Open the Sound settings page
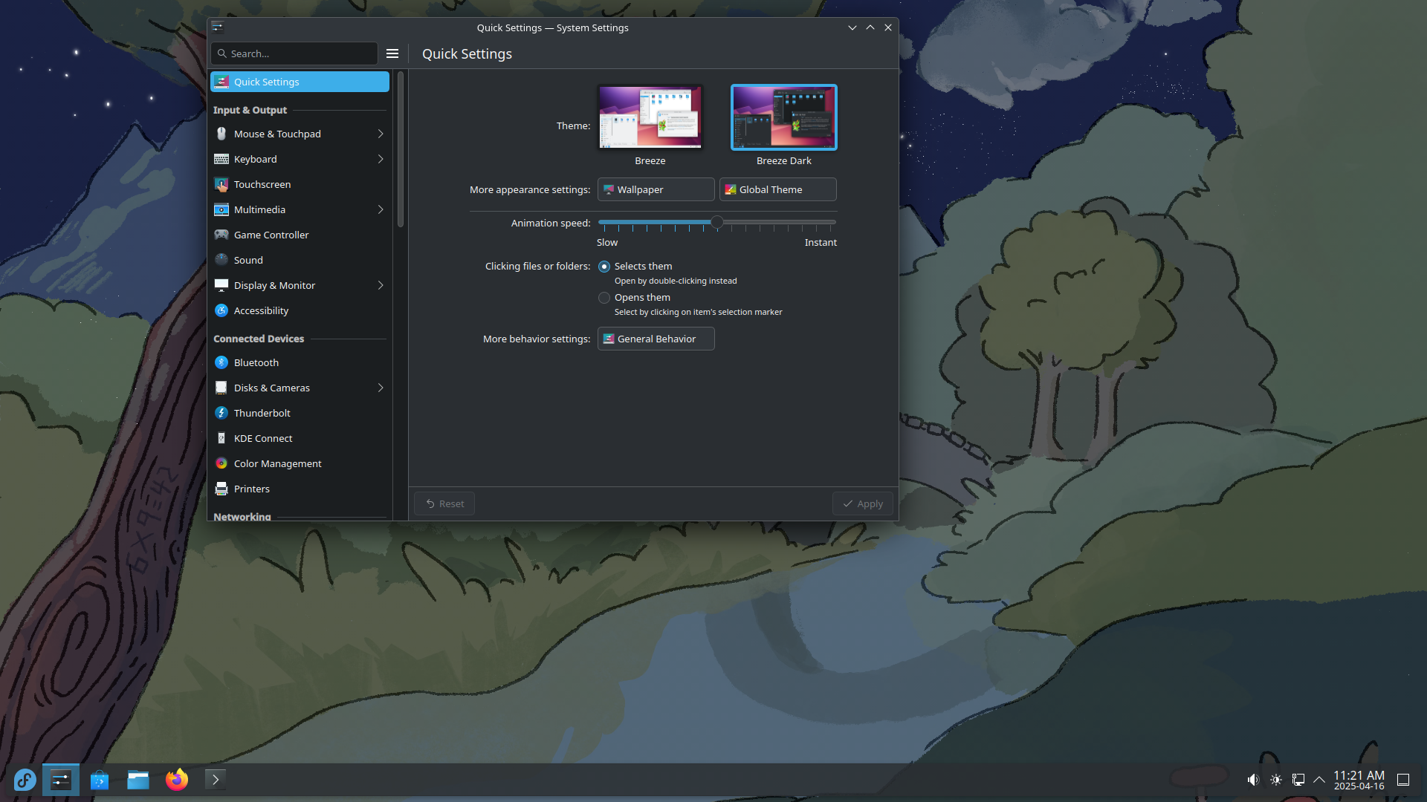Viewport: 1427px width, 802px height. pos(300,260)
